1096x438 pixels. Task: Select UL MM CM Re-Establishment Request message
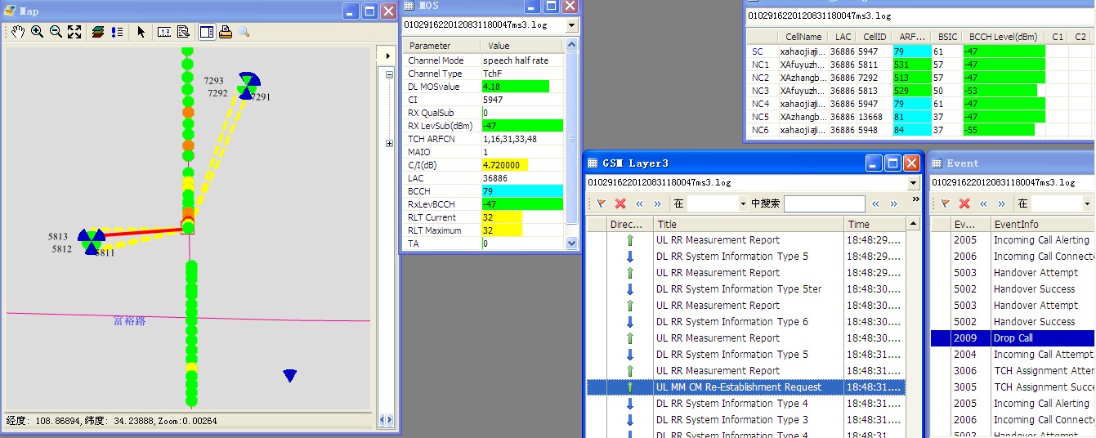(746, 387)
